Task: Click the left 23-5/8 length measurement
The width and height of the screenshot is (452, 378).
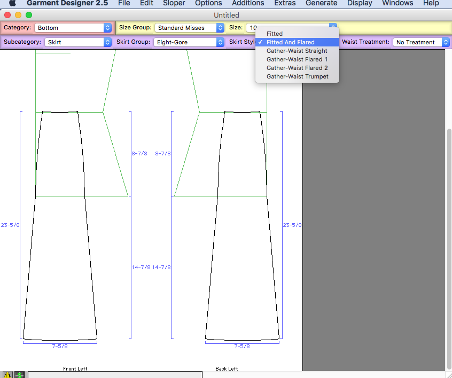Action: tap(10, 225)
